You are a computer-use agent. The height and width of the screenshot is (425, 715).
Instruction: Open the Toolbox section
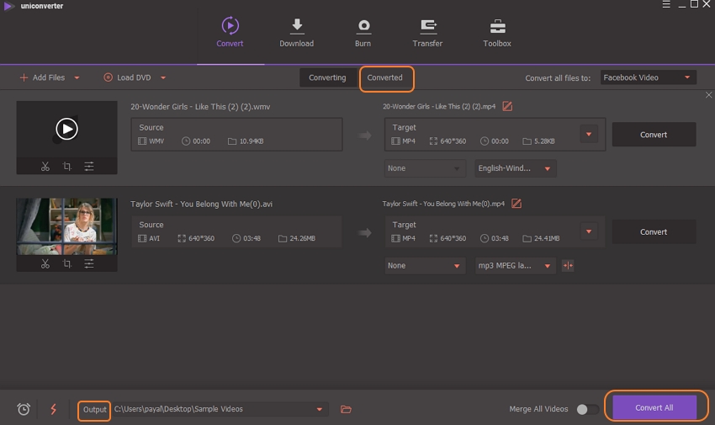pos(497,33)
